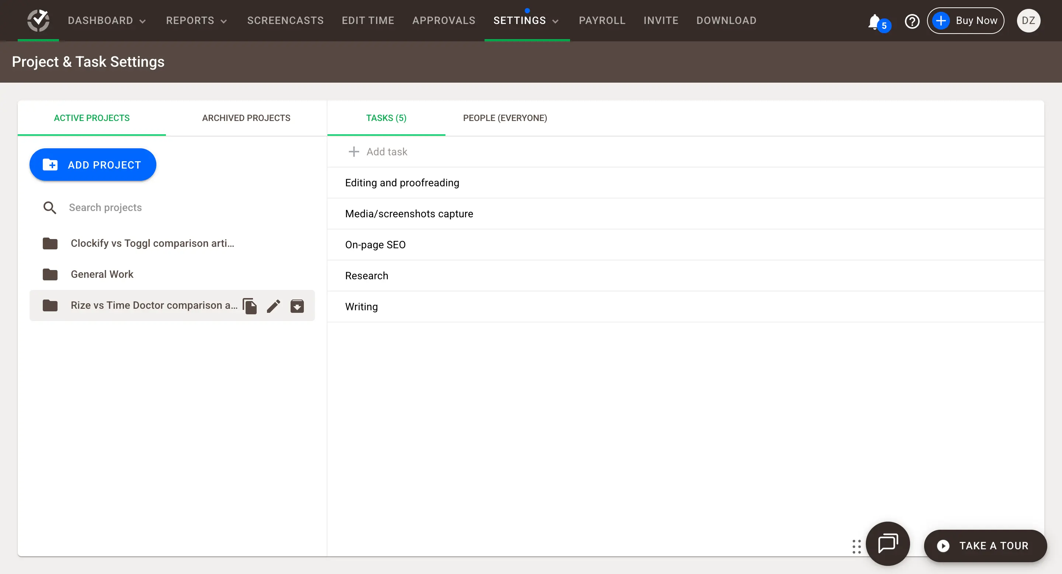Image resolution: width=1062 pixels, height=574 pixels.
Task: Select the People (Everyone) tab
Action: point(504,118)
